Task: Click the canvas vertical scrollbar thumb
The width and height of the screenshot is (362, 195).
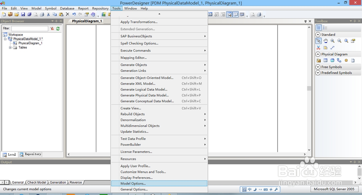Action: [x=309, y=88]
